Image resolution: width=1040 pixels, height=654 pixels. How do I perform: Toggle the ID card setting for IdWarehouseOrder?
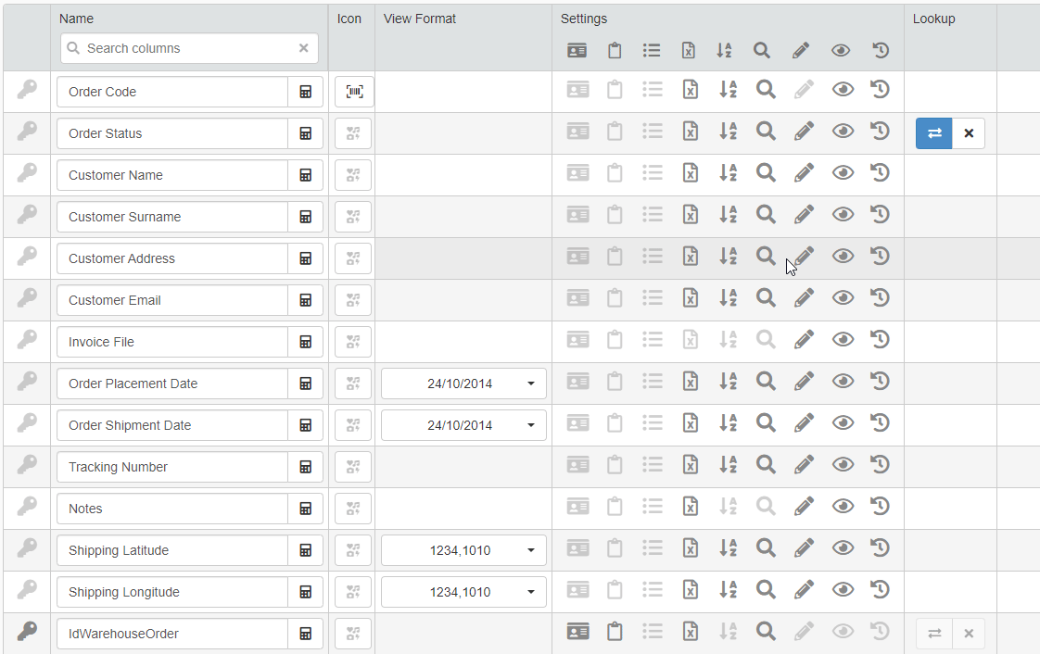tap(577, 632)
